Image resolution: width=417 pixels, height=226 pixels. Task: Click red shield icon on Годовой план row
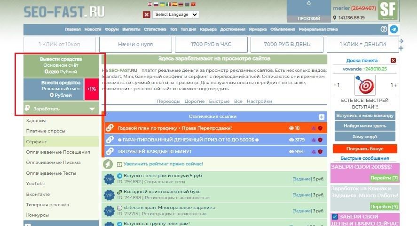320,128
